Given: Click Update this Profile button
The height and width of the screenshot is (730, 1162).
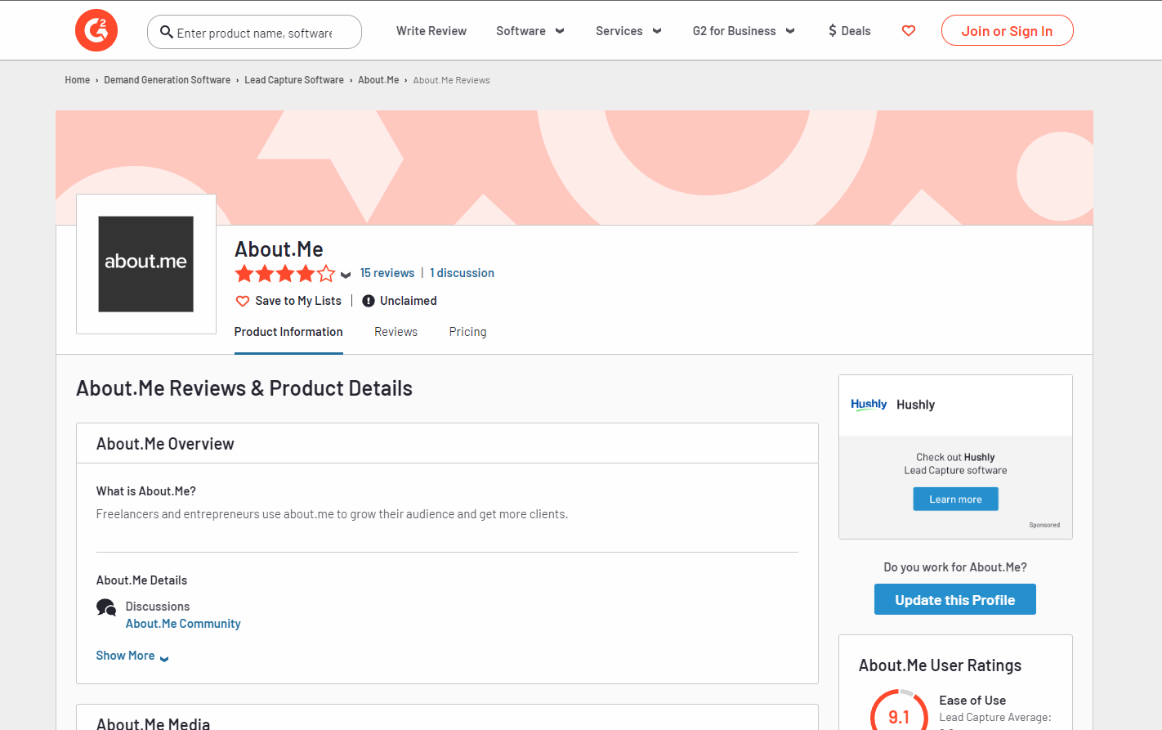Looking at the screenshot, I should pos(955,600).
